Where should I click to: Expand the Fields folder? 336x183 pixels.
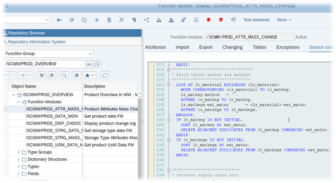pos(18,173)
